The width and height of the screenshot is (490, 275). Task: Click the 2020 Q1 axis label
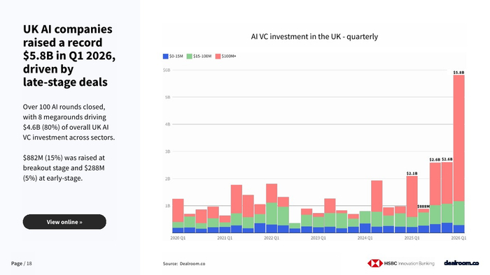click(178, 238)
